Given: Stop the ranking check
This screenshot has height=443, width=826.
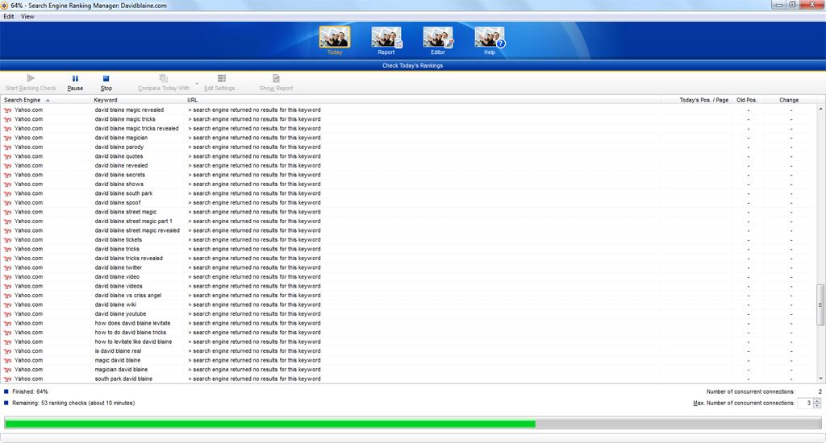Looking at the screenshot, I should [x=106, y=83].
